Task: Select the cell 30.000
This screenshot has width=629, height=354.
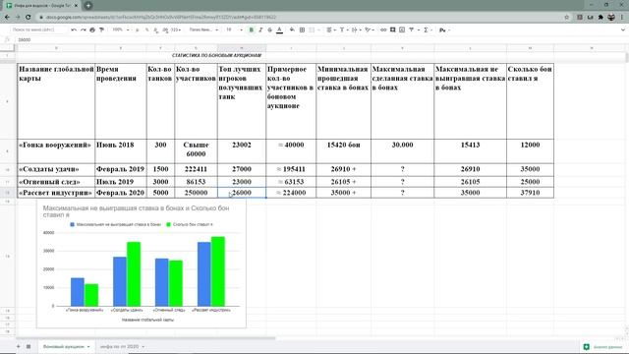Action: click(x=402, y=151)
